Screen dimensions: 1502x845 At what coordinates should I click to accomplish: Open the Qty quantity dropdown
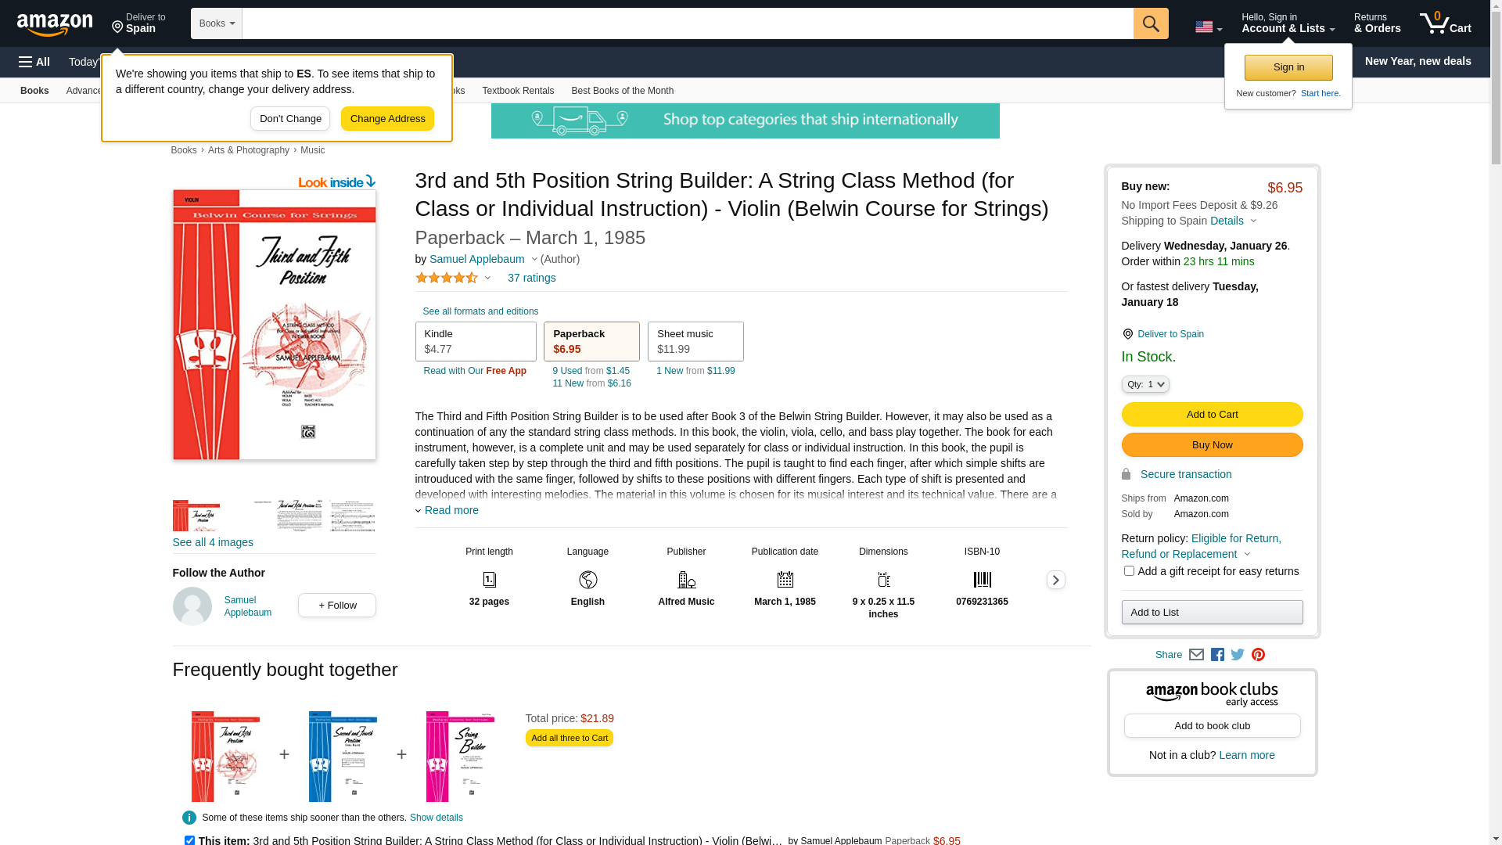click(x=1145, y=384)
